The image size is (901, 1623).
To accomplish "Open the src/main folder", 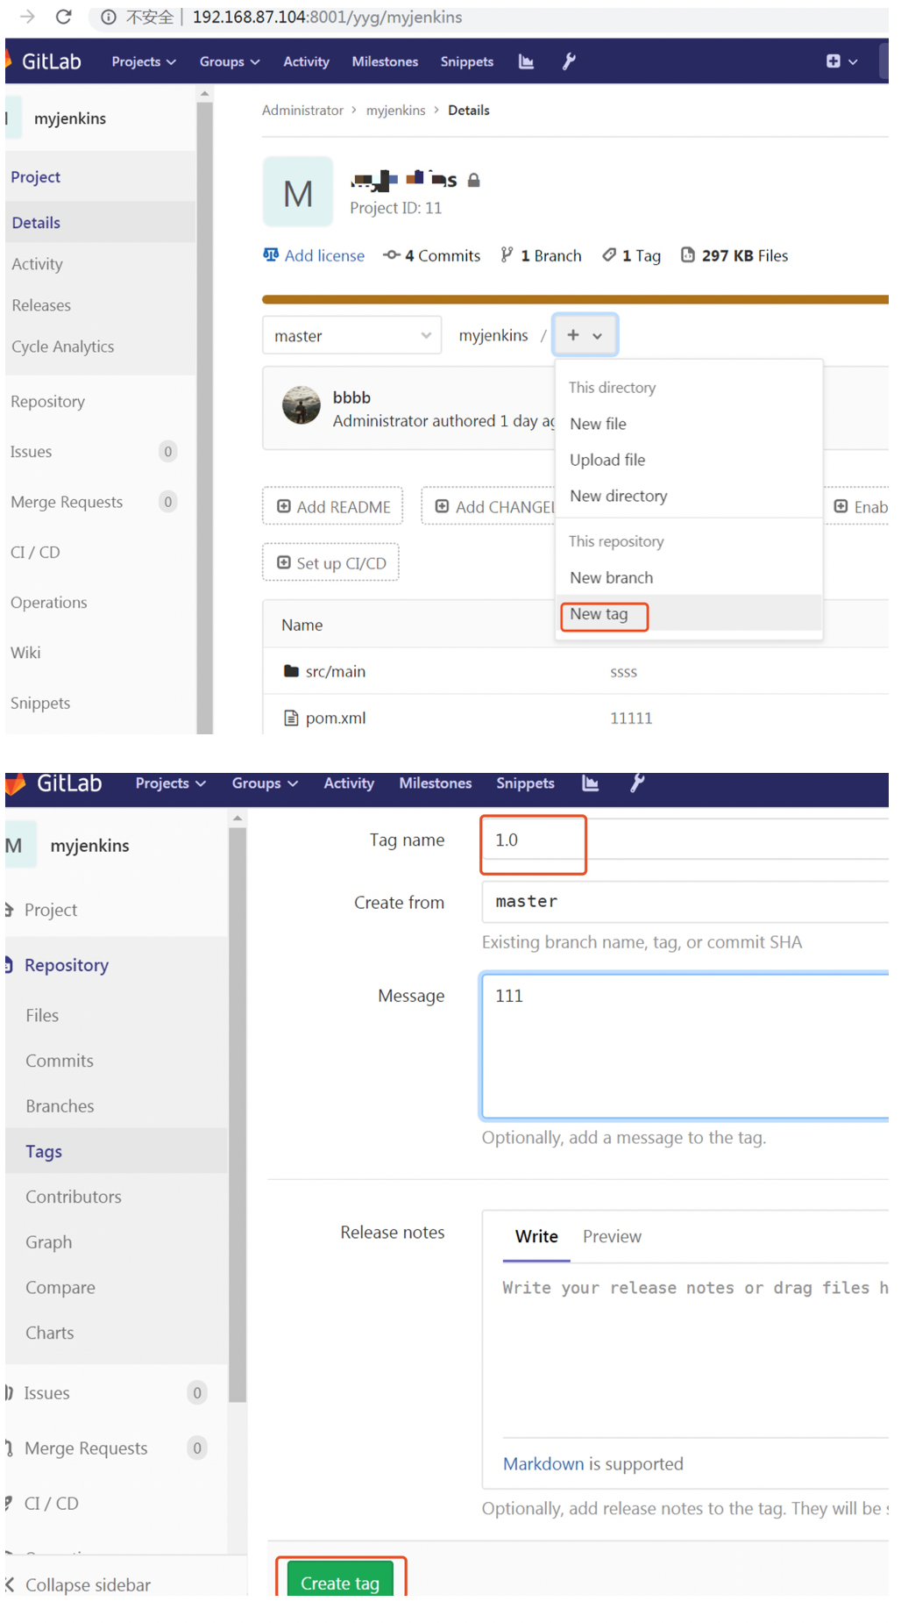I will coord(335,671).
